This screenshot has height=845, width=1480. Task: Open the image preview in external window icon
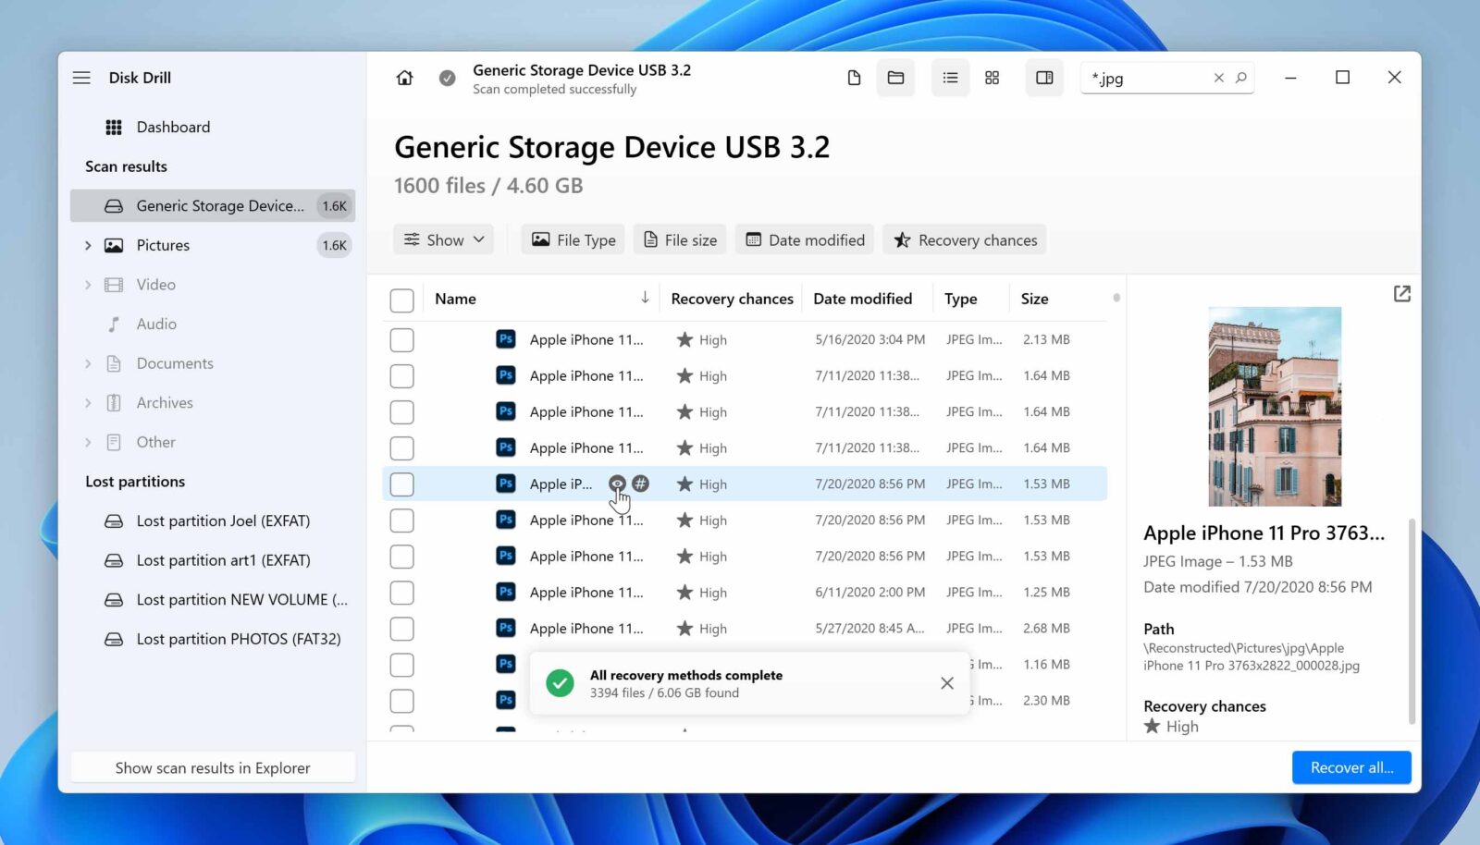1402,293
